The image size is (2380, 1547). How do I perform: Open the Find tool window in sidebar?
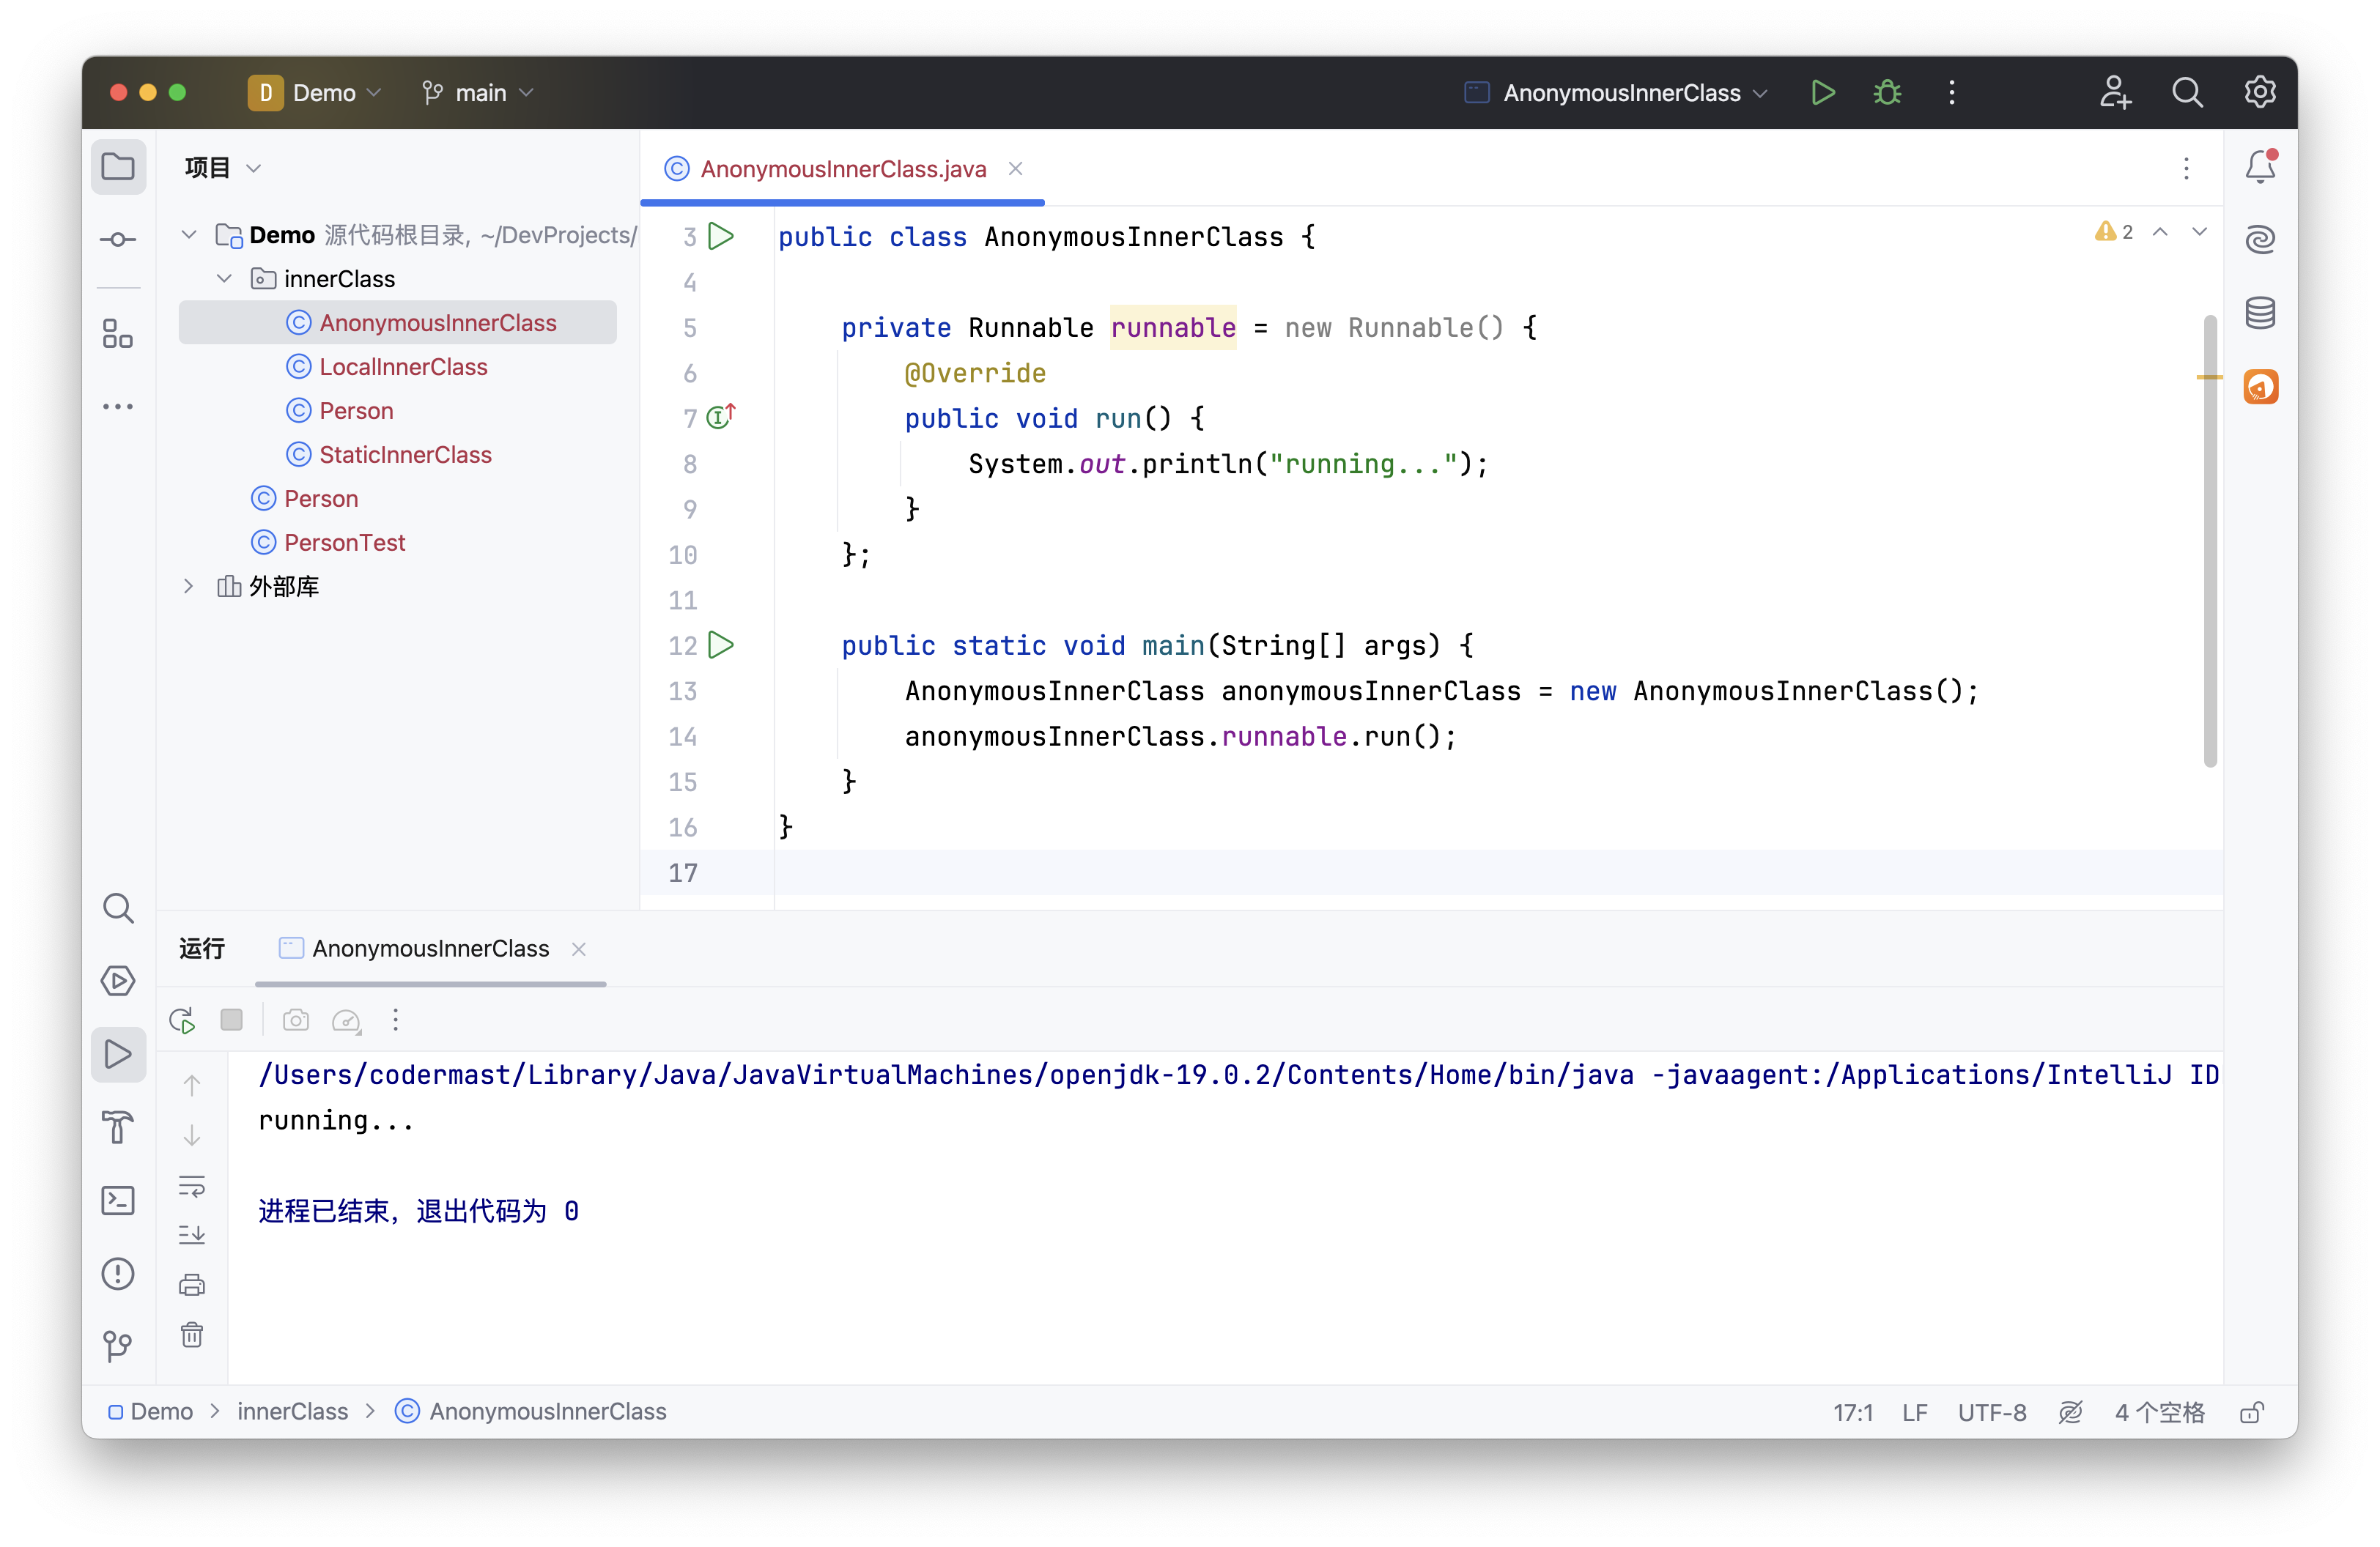[x=118, y=908]
